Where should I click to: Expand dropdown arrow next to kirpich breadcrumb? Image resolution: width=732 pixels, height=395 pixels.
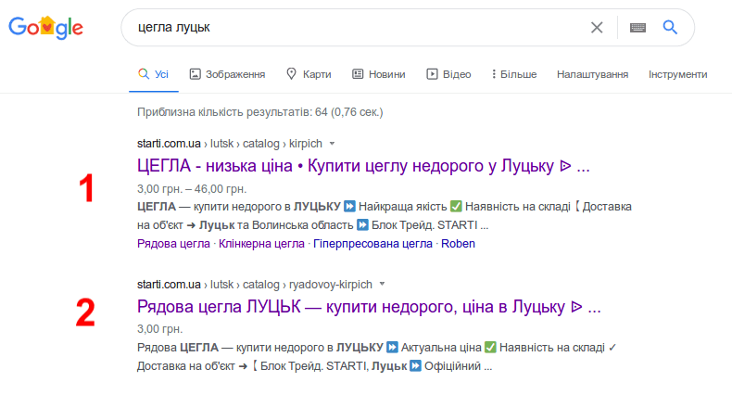[x=332, y=144]
